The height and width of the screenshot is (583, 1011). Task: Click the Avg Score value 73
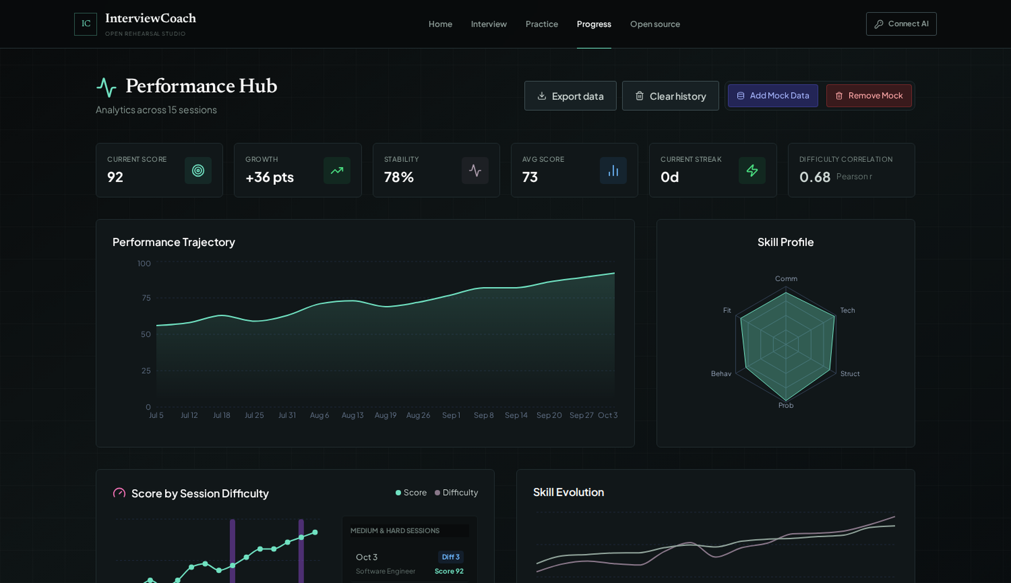click(530, 177)
